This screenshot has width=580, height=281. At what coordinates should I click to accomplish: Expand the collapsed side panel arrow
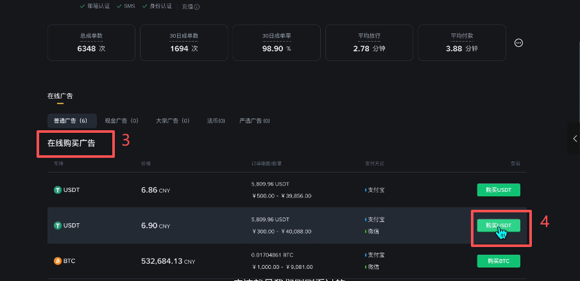pos(575,139)
